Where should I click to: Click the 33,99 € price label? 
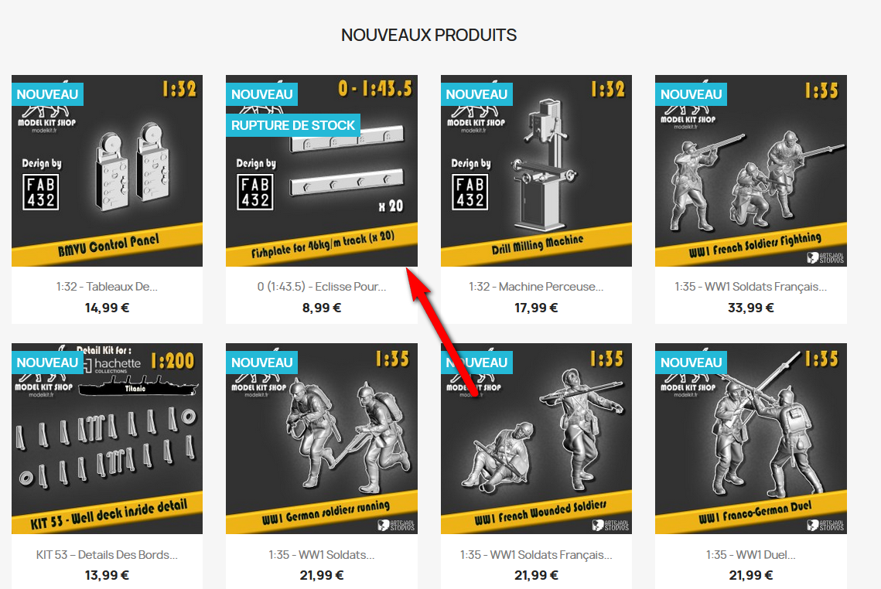click(750, 308)
